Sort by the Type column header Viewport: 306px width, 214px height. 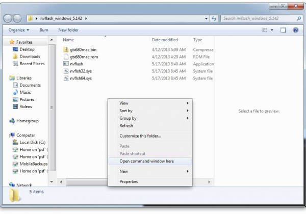[x=198, y=40]
